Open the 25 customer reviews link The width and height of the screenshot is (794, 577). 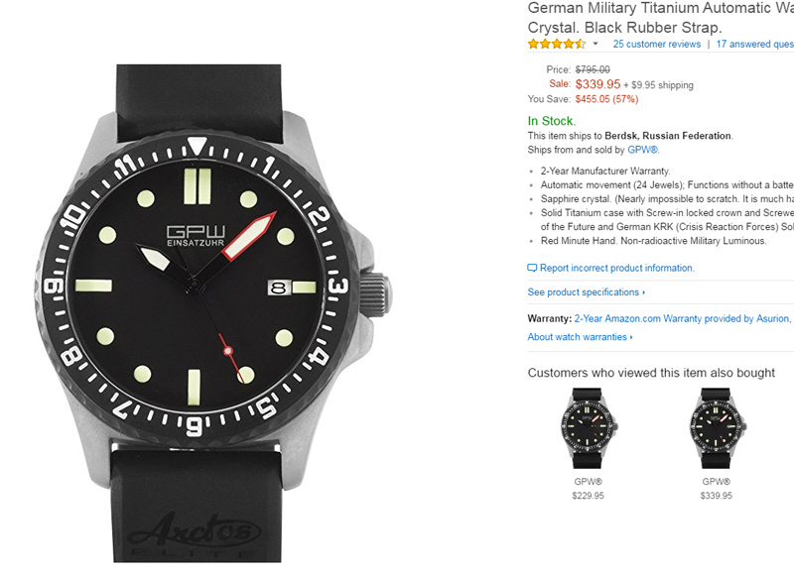(x=656, y=44)
